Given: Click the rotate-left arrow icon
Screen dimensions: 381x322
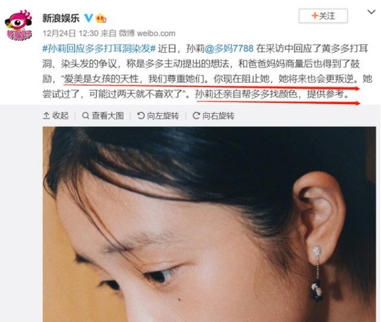Looking at the screenshot, I should pos(141,116).
